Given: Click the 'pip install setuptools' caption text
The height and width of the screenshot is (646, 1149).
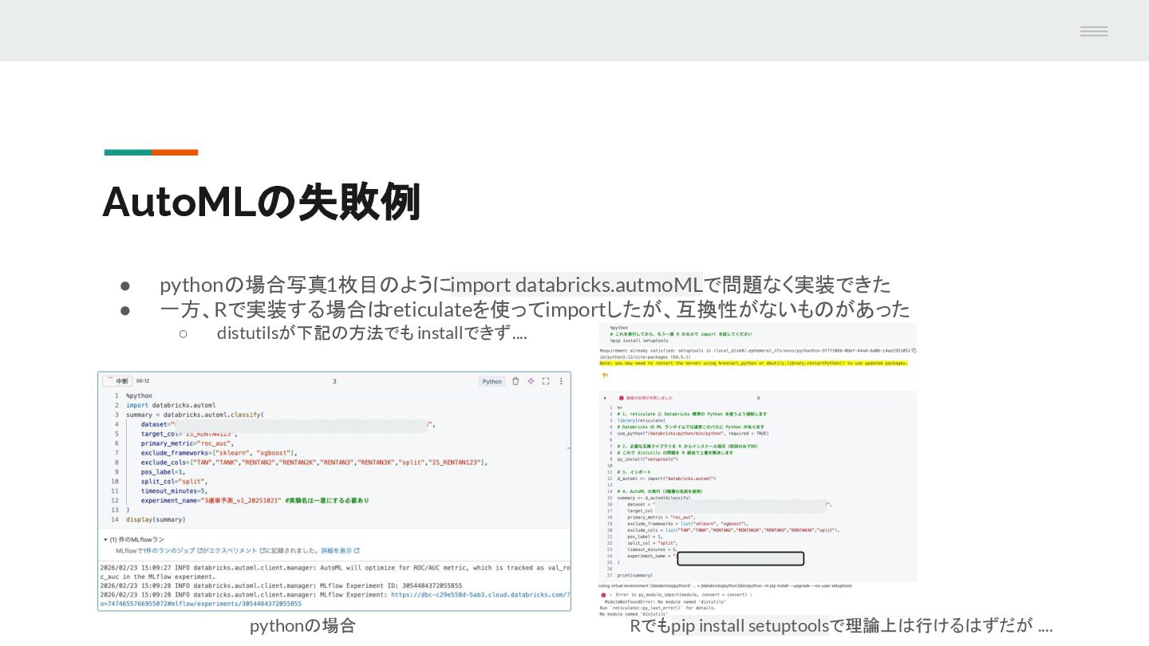Looking at the screenshot, I should point(750,625).
